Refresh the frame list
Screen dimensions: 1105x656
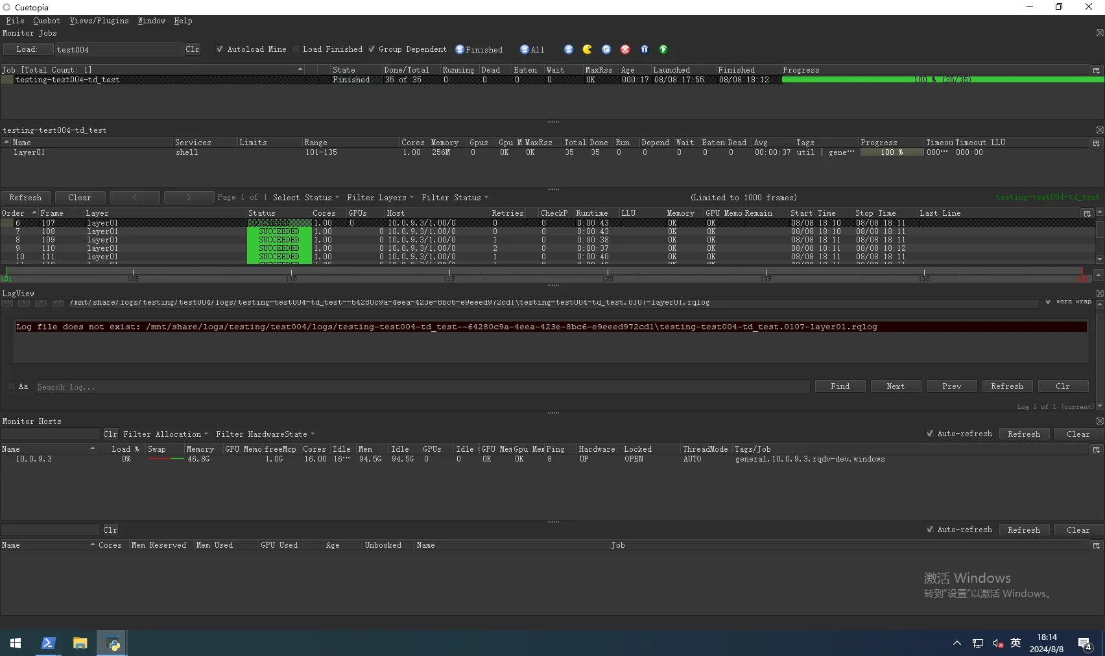click(26, 198)
